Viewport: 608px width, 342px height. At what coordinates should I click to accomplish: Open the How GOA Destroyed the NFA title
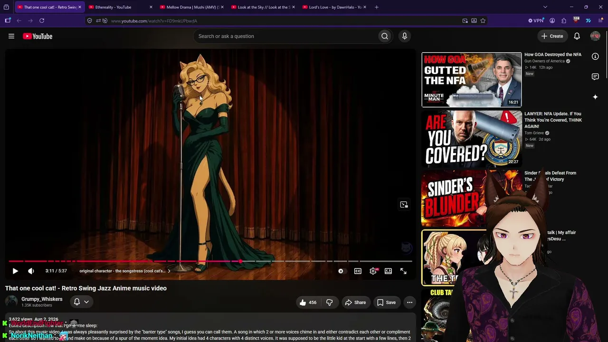click(553, 55)
